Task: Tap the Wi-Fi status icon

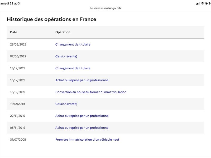Action: click(x=202, y=3)
